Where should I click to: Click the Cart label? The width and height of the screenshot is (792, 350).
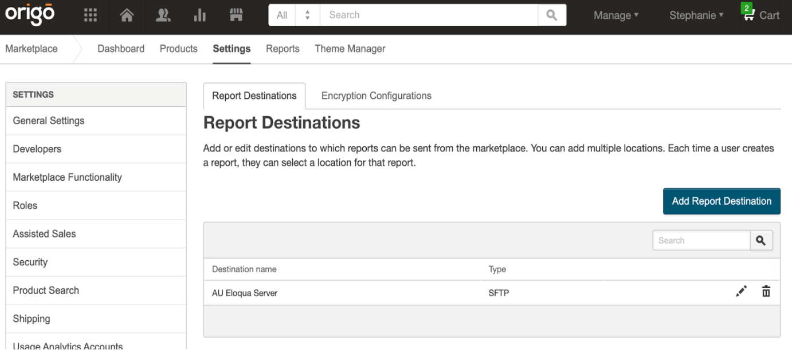click(x=770, y=15)
